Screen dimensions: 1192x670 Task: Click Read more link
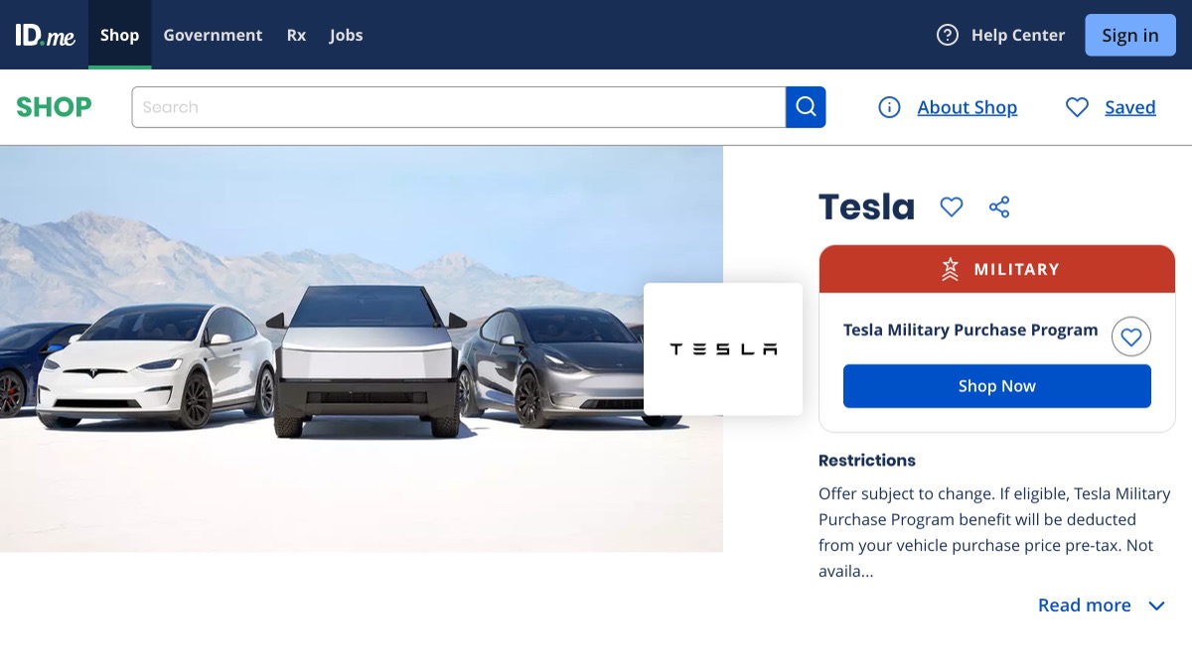1085,605
